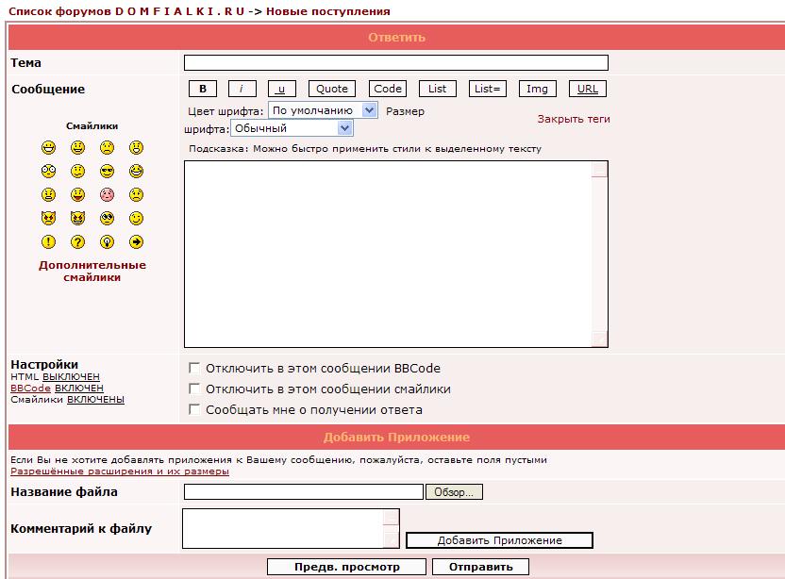The height and width of the screenshot is (579, 785).
Task: Insert the question mark smiley
Action: click(x=77, y=242)
